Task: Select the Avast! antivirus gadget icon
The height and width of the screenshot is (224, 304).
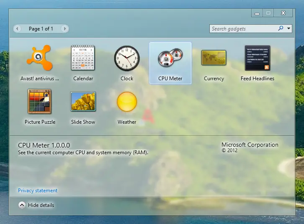Action: click(39, 58)
